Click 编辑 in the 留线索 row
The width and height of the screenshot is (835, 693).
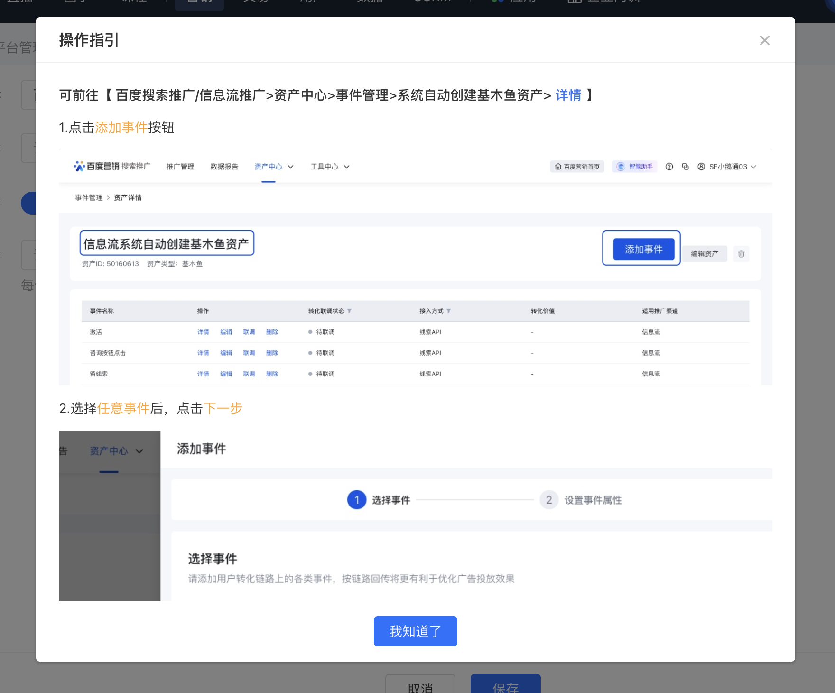coord(226,374)
